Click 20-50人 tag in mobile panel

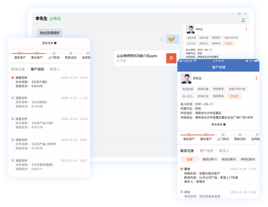pyautogui.click(x=188, y=96)
